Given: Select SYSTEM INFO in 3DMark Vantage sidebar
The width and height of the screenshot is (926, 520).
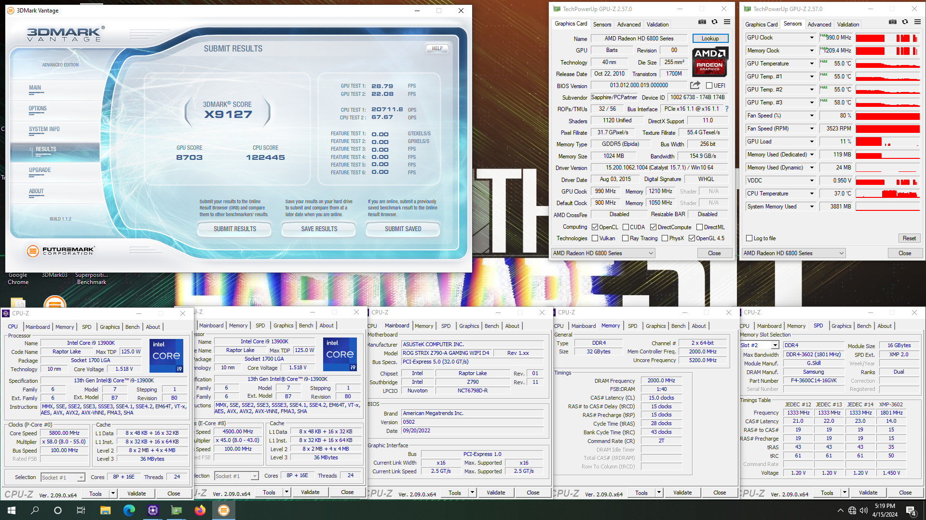Looking at the screenshot, I should (44, 130).
